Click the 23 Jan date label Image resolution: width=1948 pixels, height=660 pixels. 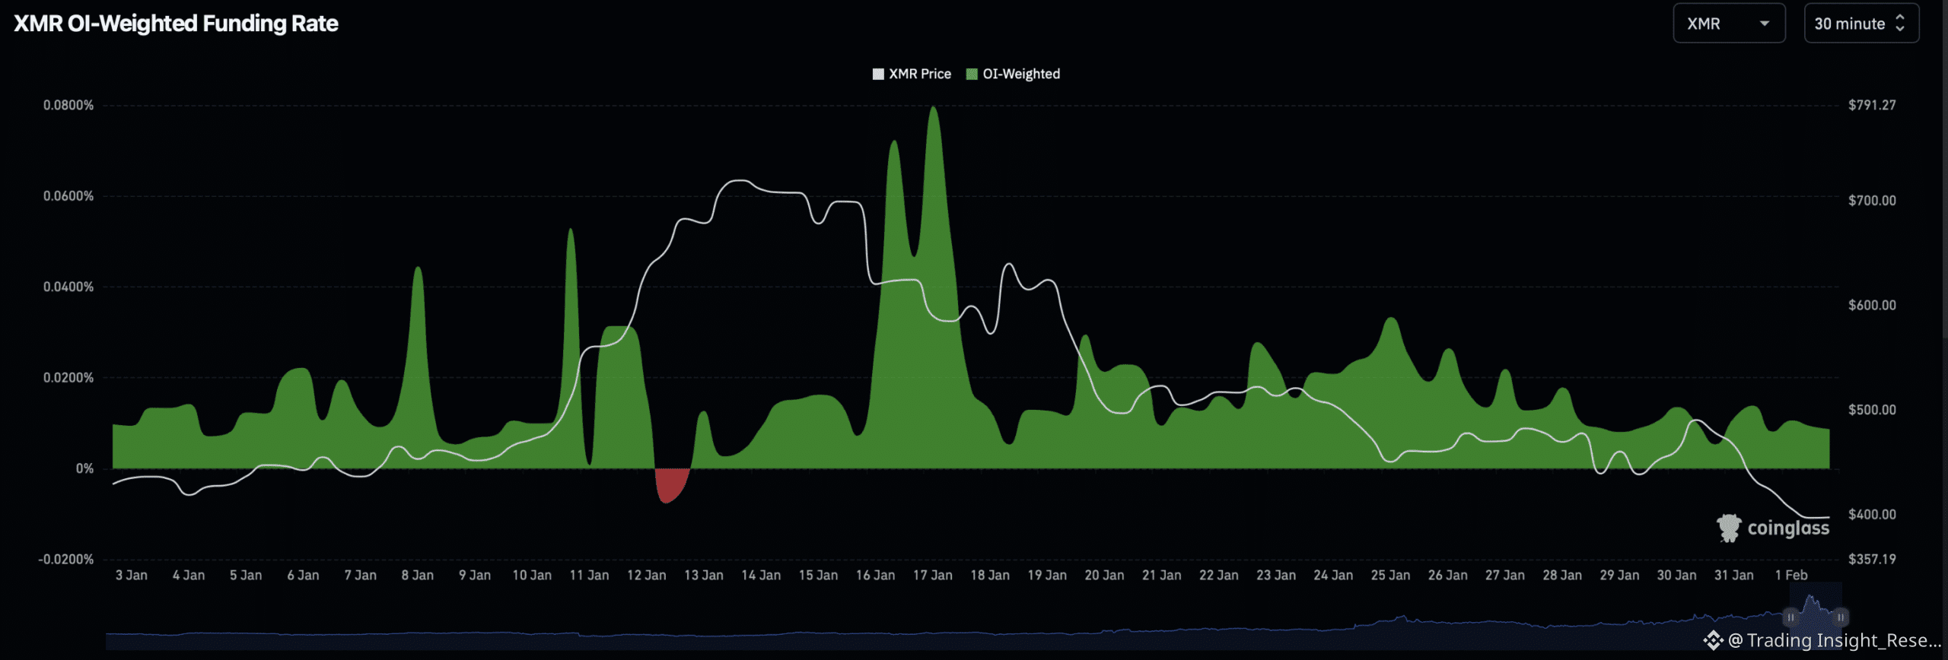pyautogui.click(x=1276, y=576)
